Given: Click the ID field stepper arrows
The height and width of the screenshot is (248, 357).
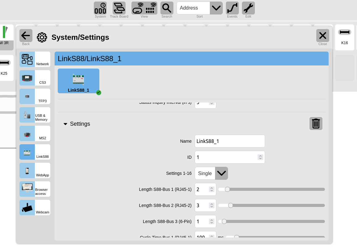Looking at the screenshot, I should 260,157.
